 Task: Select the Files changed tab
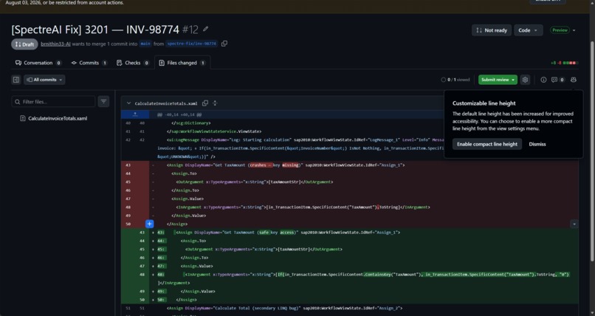coord(182,63)
